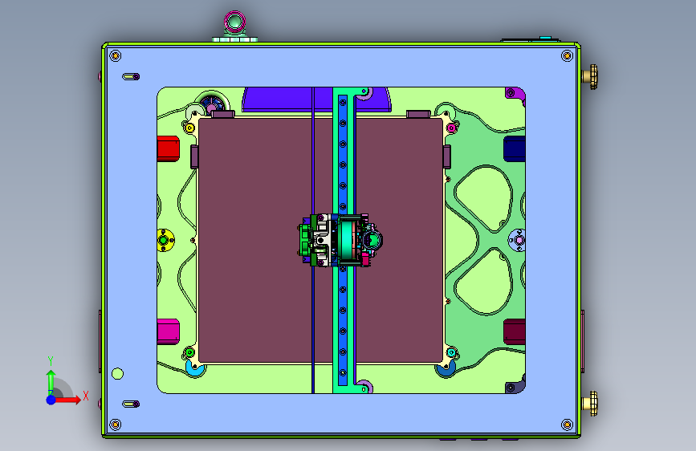Pick the magenta screw at plate's top-right corner
Screen dimensions: 696x451
point(451,128)
